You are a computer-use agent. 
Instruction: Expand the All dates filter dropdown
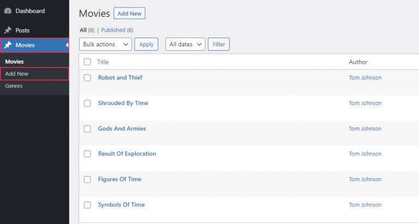click(185, 44)
